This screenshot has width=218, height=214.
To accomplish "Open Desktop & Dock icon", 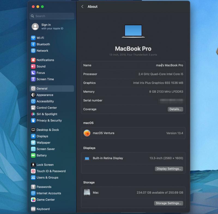I will (x=33, y=130).
